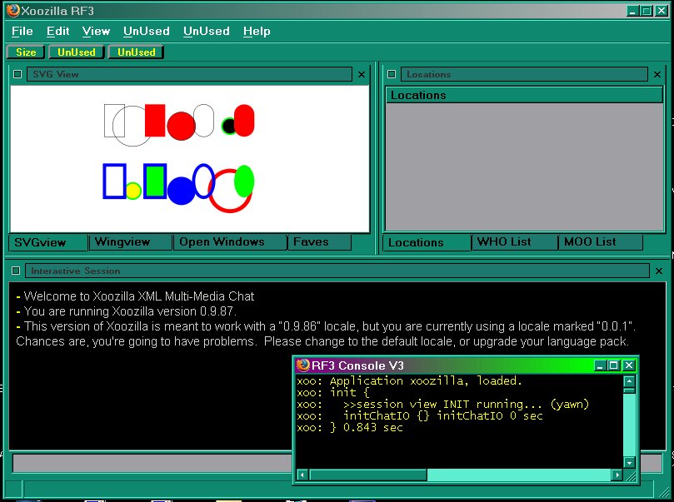Maximize the RF3 Console V3 window
This screenshot has width=674, height=502.
[614, 365]
